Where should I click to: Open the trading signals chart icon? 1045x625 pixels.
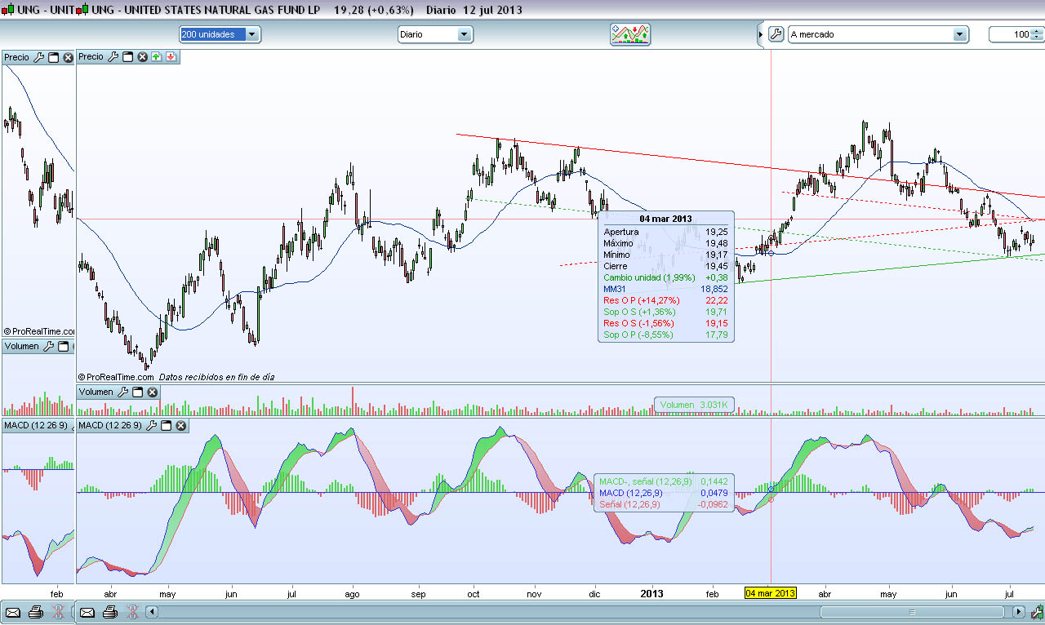630,34
